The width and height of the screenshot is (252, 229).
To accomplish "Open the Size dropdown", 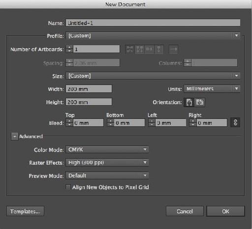I will point(153,76).
